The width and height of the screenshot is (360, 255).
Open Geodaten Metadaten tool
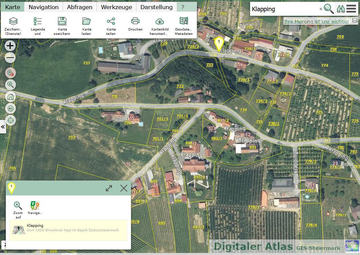184,22
